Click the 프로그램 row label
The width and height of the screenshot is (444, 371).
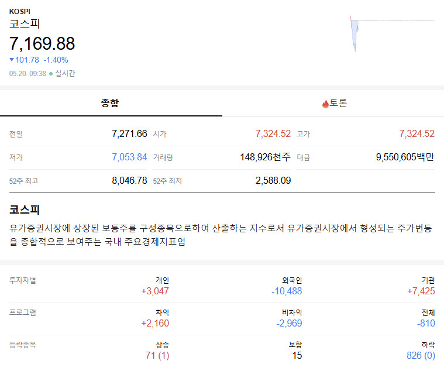23,312
